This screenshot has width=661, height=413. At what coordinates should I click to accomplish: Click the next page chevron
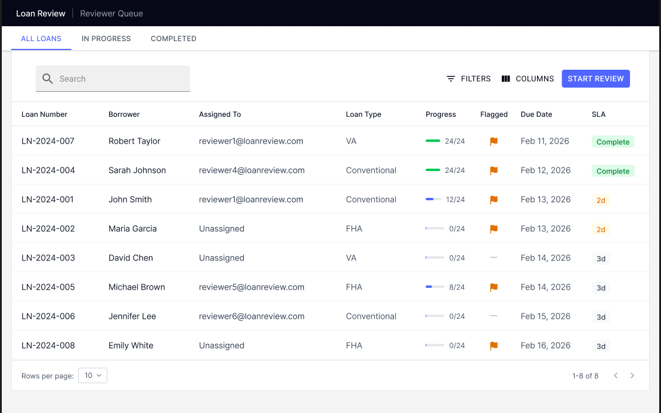[x=632, y=375]
